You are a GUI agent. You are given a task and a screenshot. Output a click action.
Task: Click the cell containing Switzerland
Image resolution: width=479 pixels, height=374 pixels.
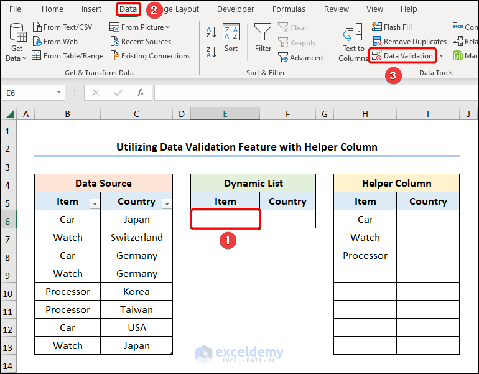point(137,238)
